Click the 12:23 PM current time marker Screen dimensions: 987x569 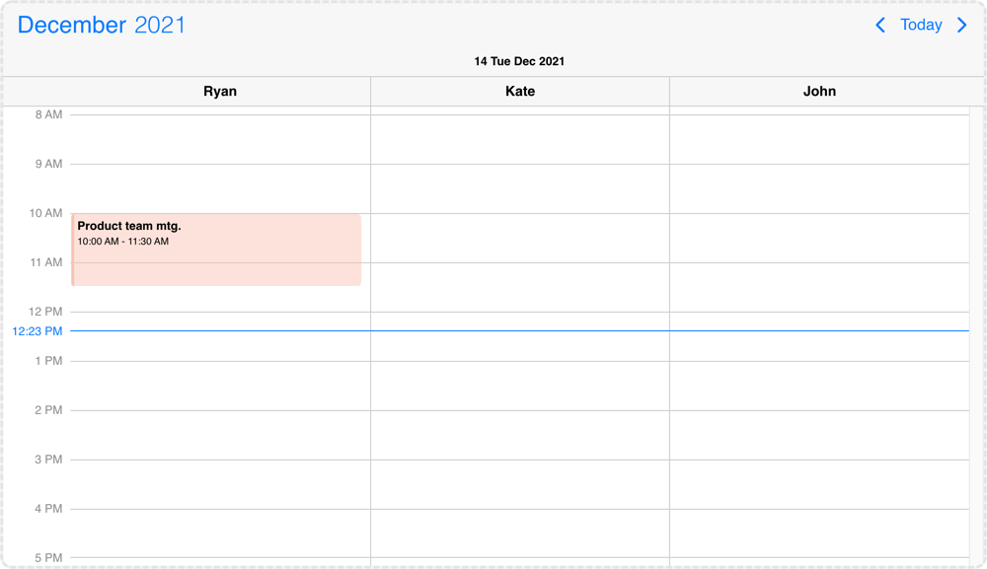(38, 331)
